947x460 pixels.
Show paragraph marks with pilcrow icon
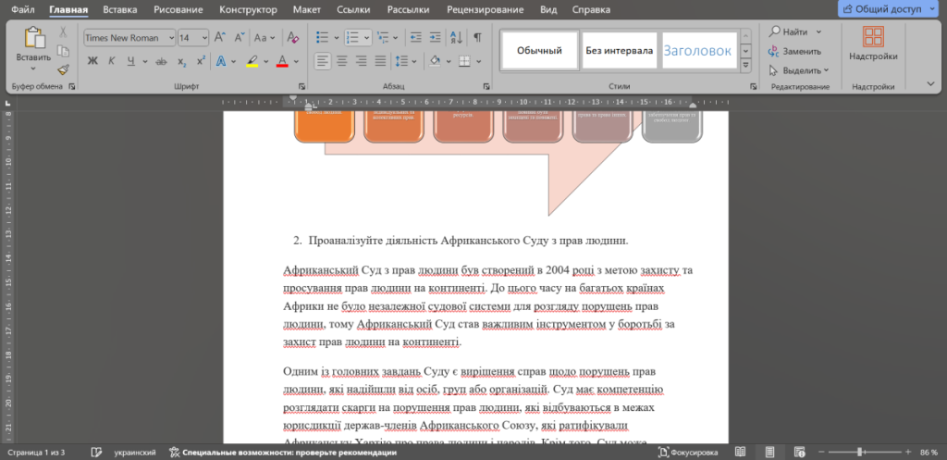(x=477, y=38)
